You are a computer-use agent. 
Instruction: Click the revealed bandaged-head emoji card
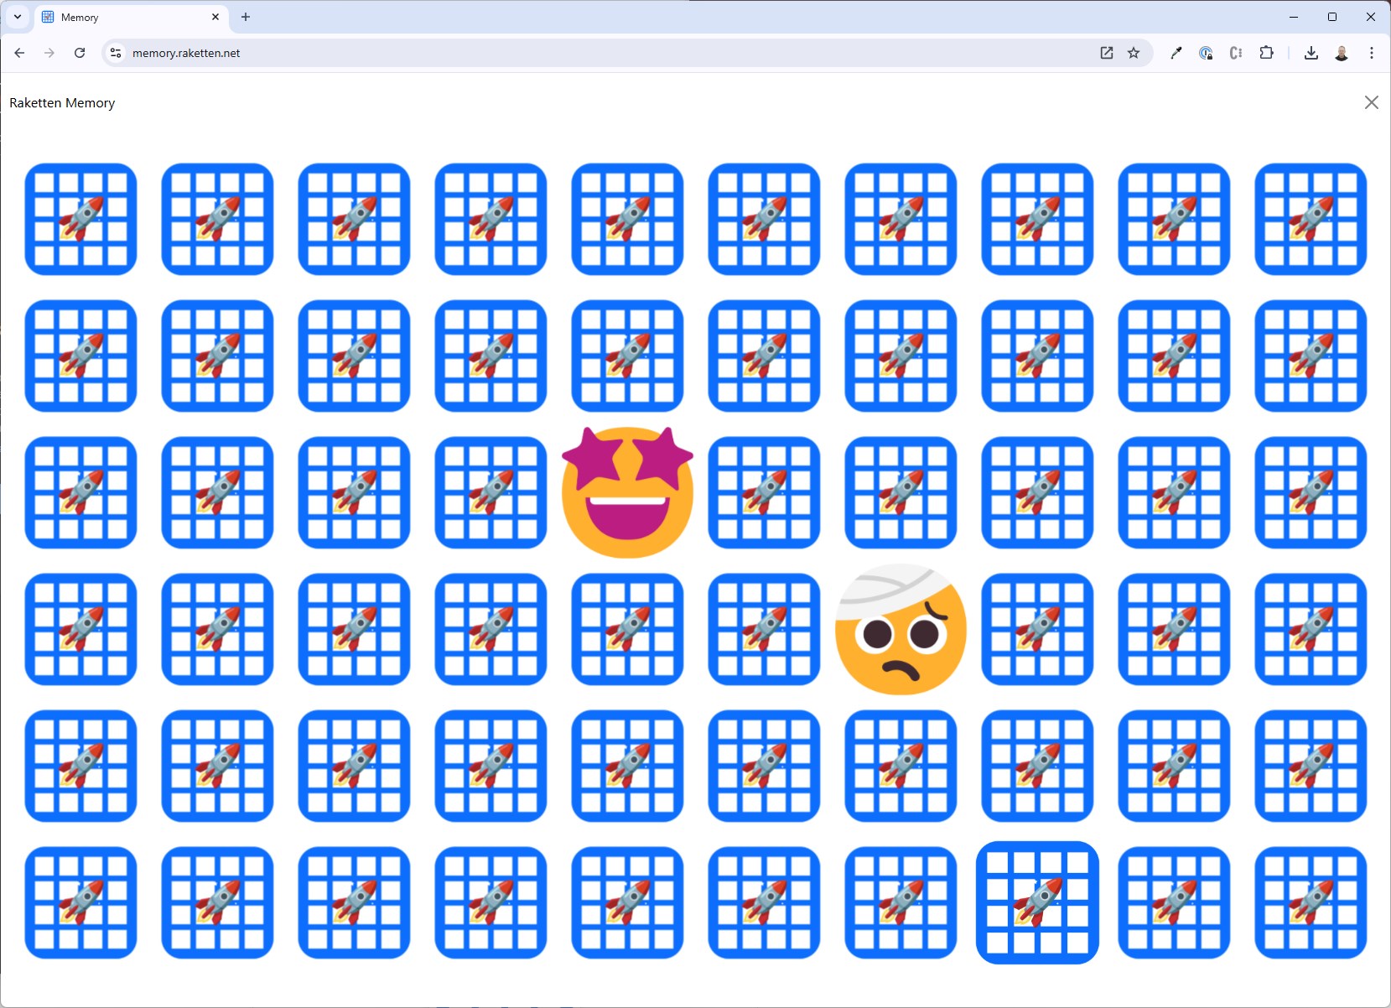click(x=901, y=629)
